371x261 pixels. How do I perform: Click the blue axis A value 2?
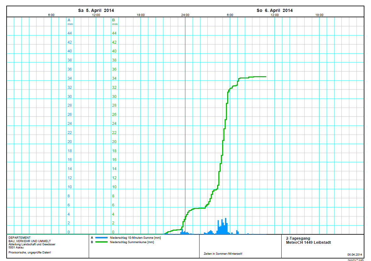click(69, 223)
